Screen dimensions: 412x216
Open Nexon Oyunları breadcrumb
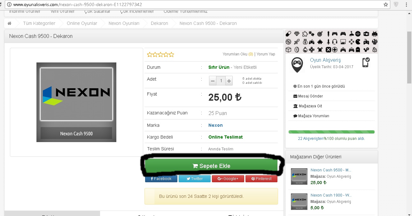click(124, 23)
